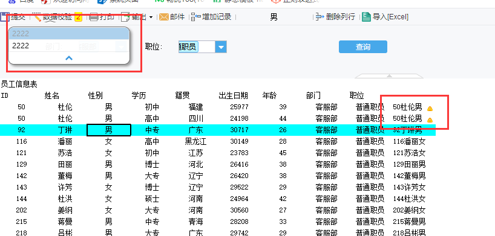Click birth date value 25977

pyautogui.click(x=239, y=107)
